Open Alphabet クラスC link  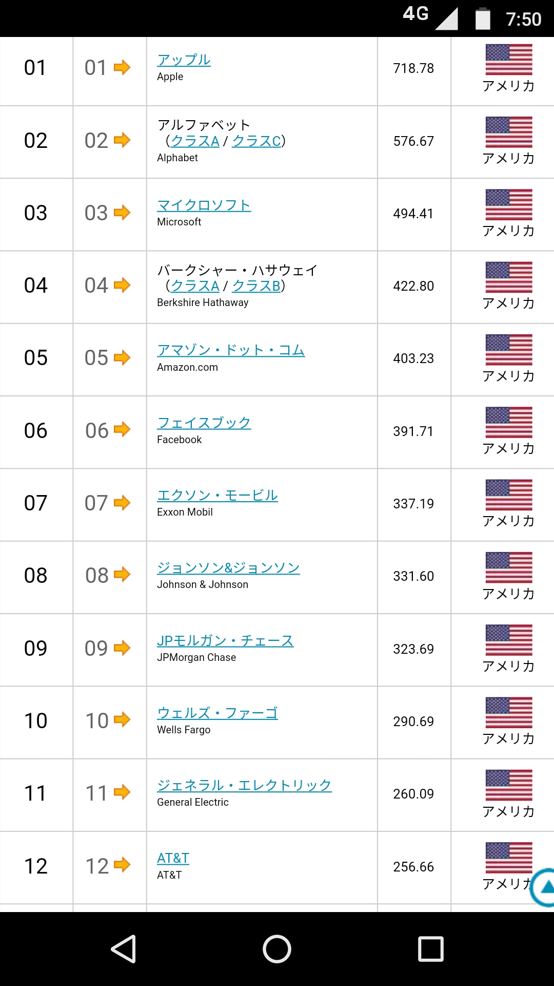[256, 141]
